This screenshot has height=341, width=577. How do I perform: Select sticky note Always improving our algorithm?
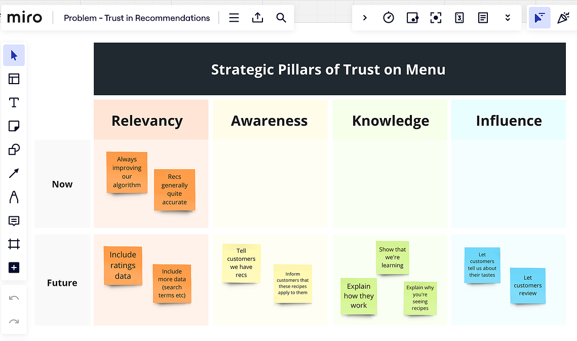coord(127,172)
